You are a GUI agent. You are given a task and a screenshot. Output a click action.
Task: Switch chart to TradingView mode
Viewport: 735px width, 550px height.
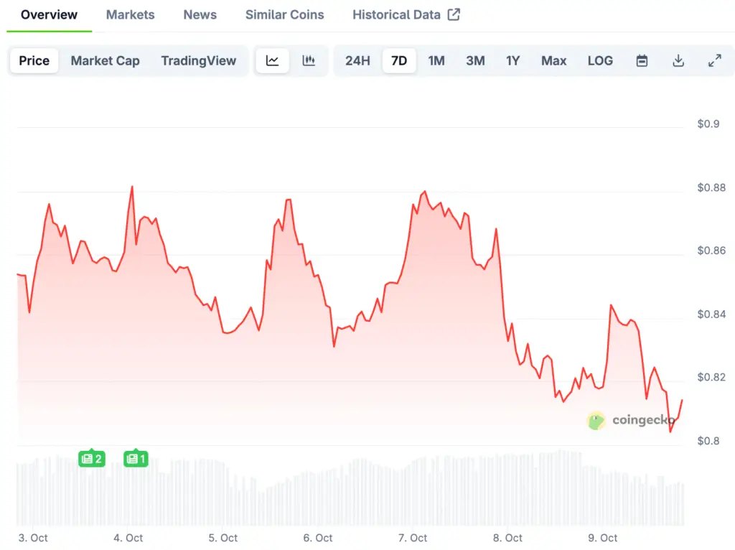tap(198, 61)
